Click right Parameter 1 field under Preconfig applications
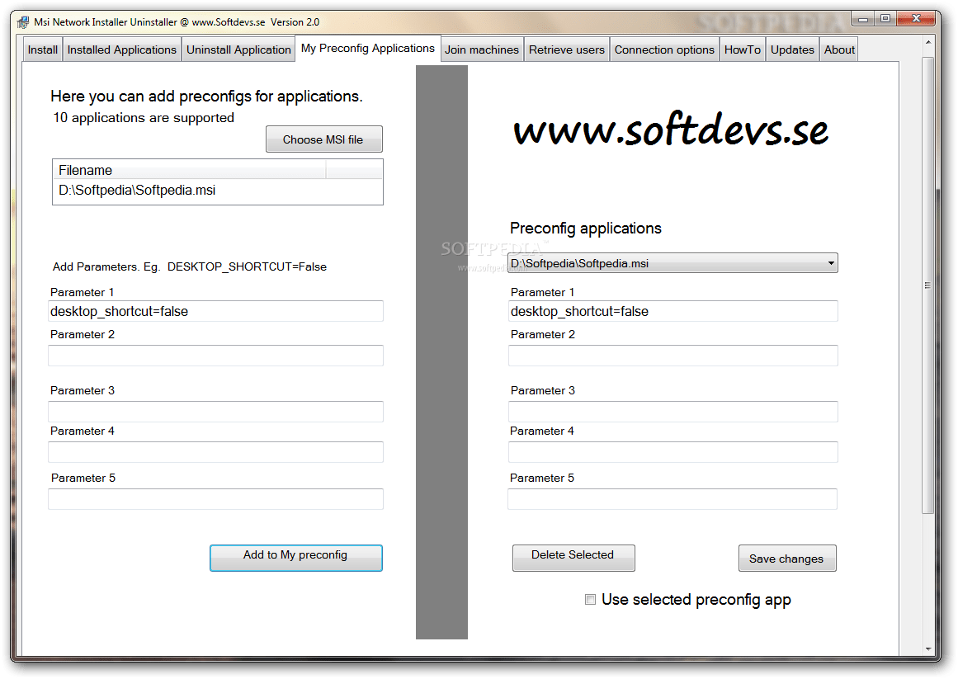958x679 pixels. (672, 311)
